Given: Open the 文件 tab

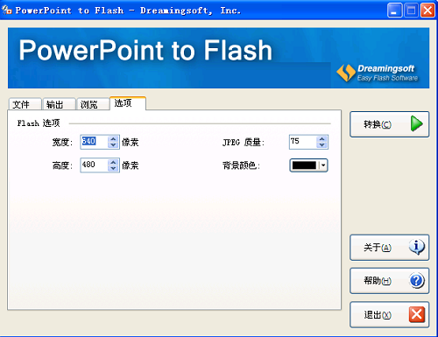Looking at the screenshot, I should click(x=25, y=104).
